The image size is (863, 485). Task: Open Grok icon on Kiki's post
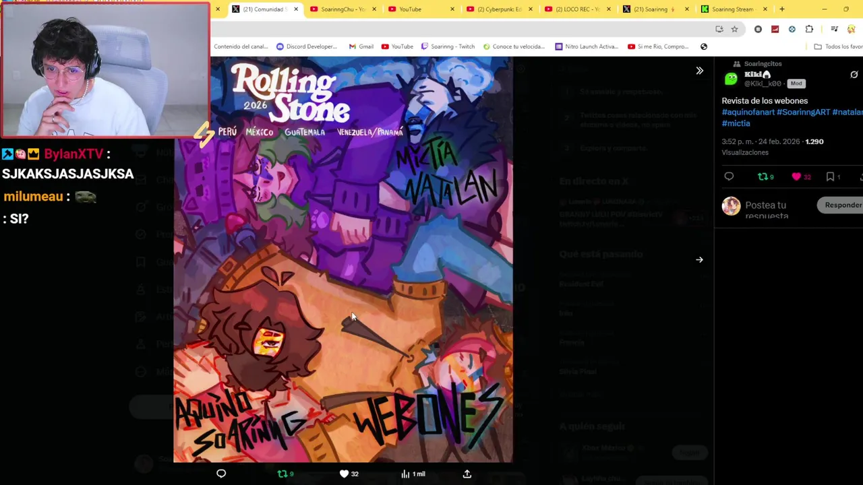pos(854,75)
